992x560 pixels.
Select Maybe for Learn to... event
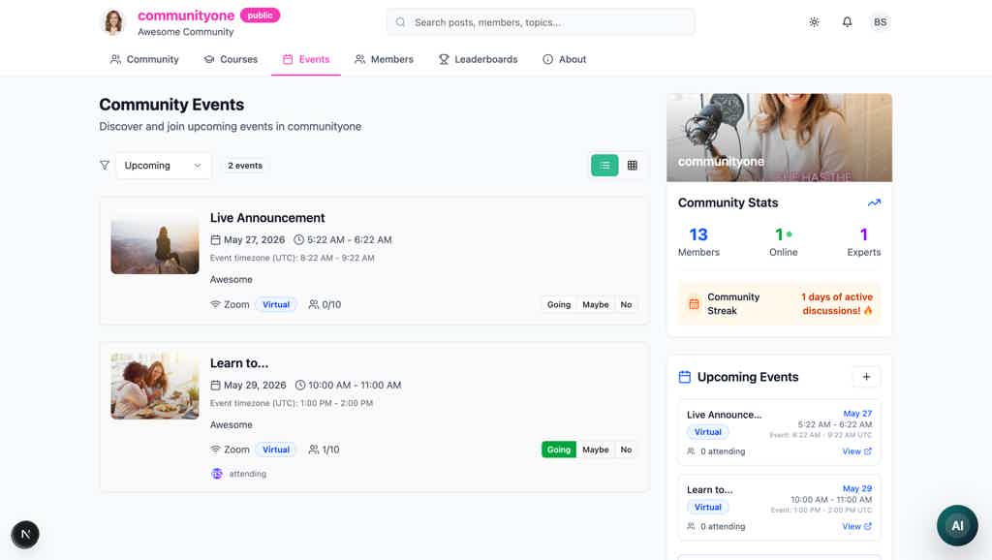click(x=596, y=450)
